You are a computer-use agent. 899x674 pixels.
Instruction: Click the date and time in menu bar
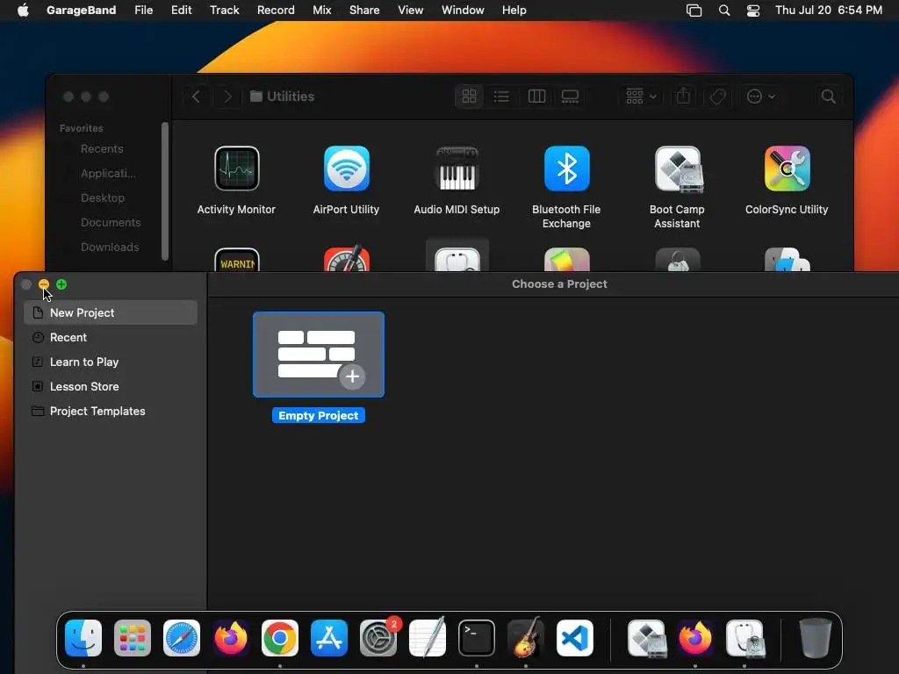tap(829, 11)
